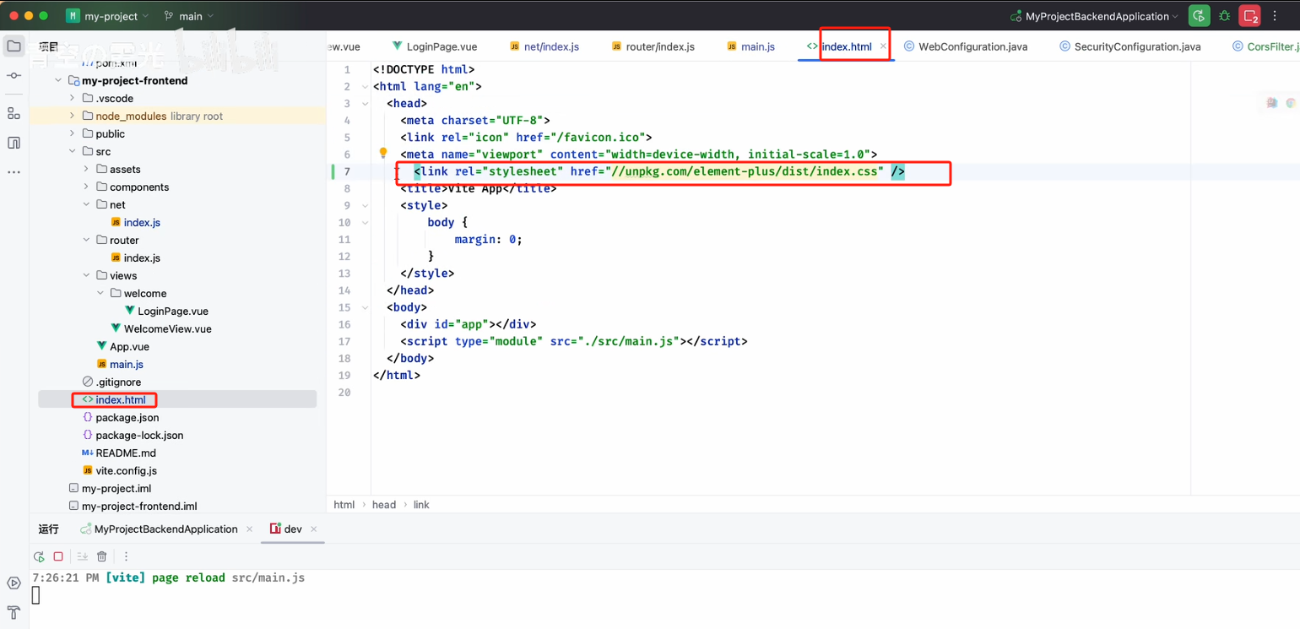Screen dimensions: 1300x629
Task: Click line number 17 in the gutter
Action: tap(344, 342)
